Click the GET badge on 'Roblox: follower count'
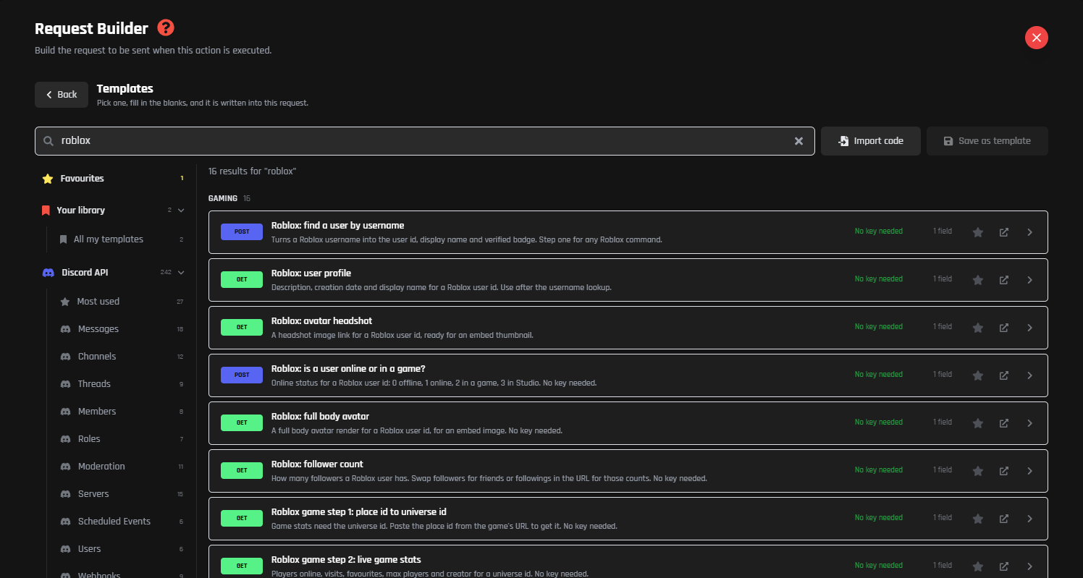 pyautogui.click(x=242, y=471)
